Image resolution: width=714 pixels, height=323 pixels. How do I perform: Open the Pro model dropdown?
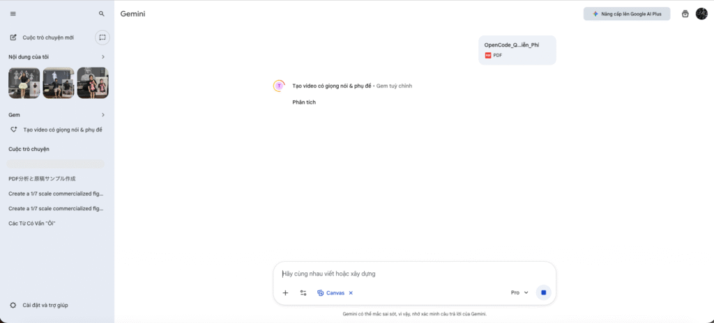pos(519,293)
